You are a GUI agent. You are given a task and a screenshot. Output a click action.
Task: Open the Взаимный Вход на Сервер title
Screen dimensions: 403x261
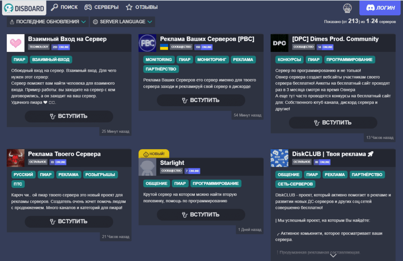coord(67,39)
